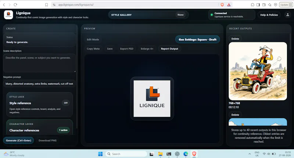Click Brave browser icon in taskbar
Screen dimensions: 294x158
[194, 154]
